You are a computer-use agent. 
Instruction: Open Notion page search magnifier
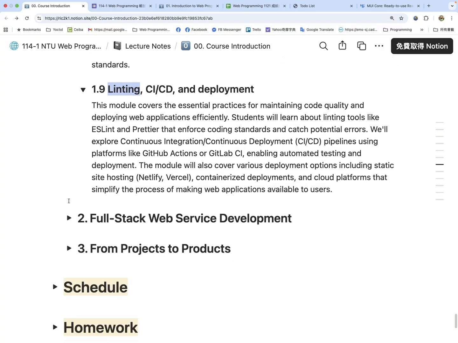coord(323,46)
